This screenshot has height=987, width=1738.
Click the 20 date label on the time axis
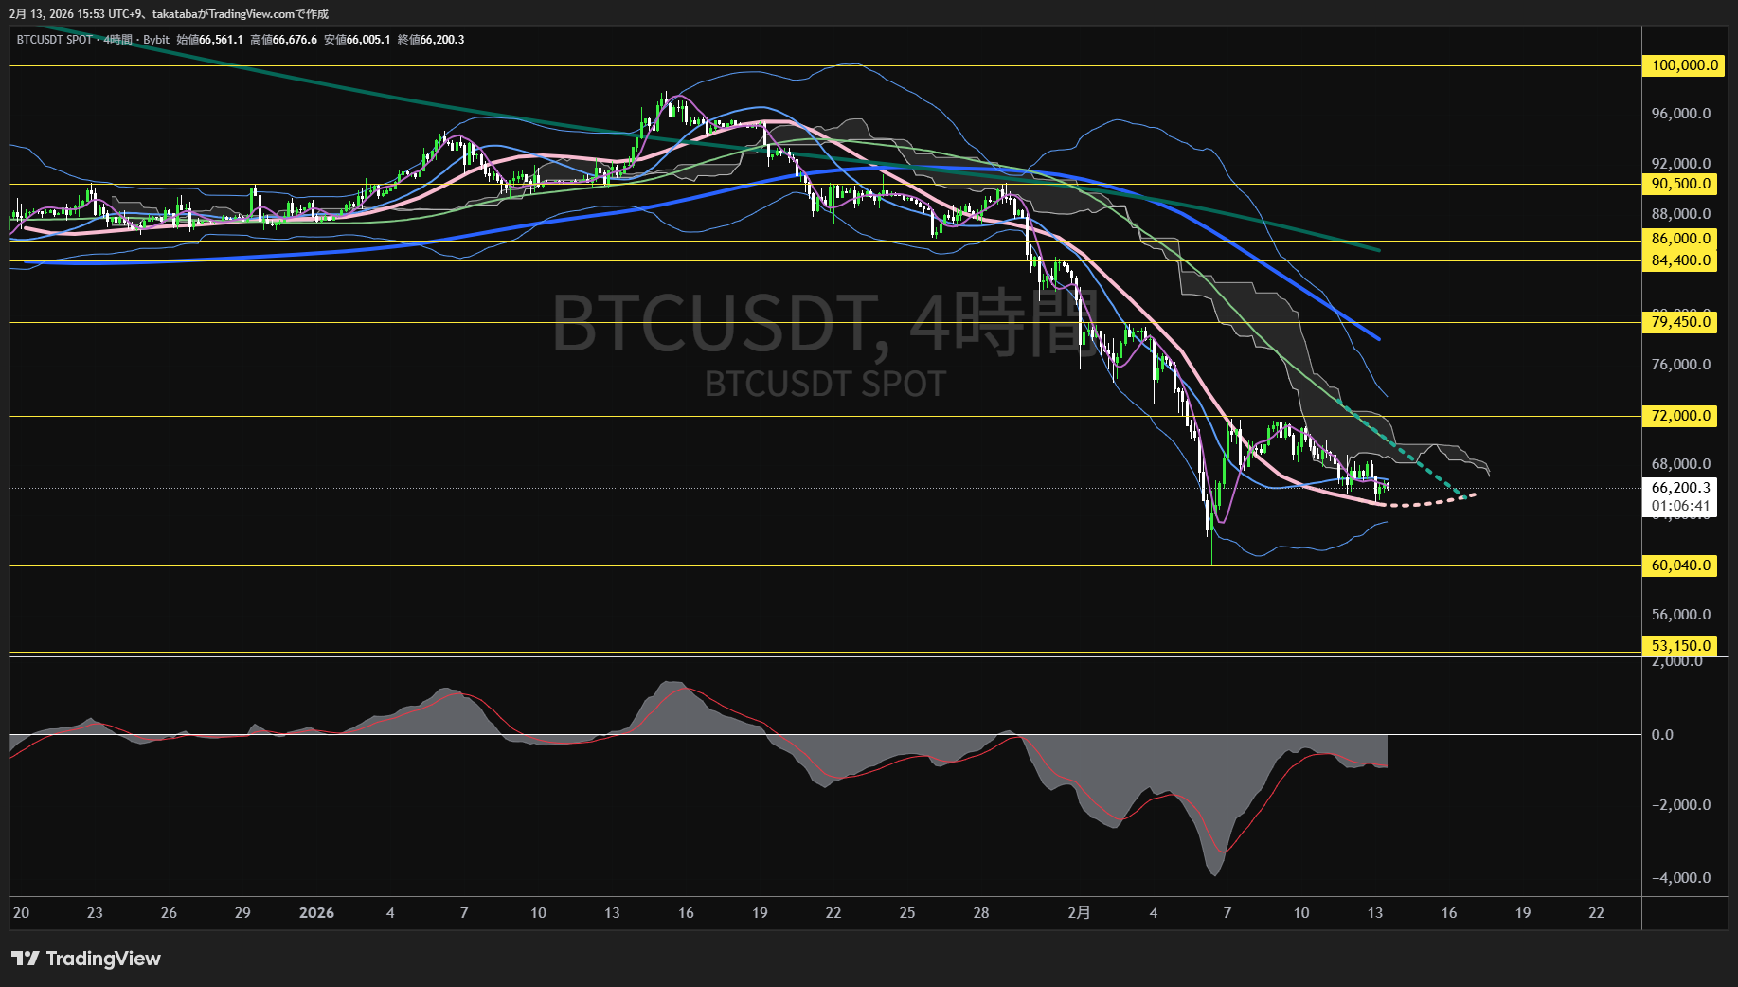coord(21,913)
